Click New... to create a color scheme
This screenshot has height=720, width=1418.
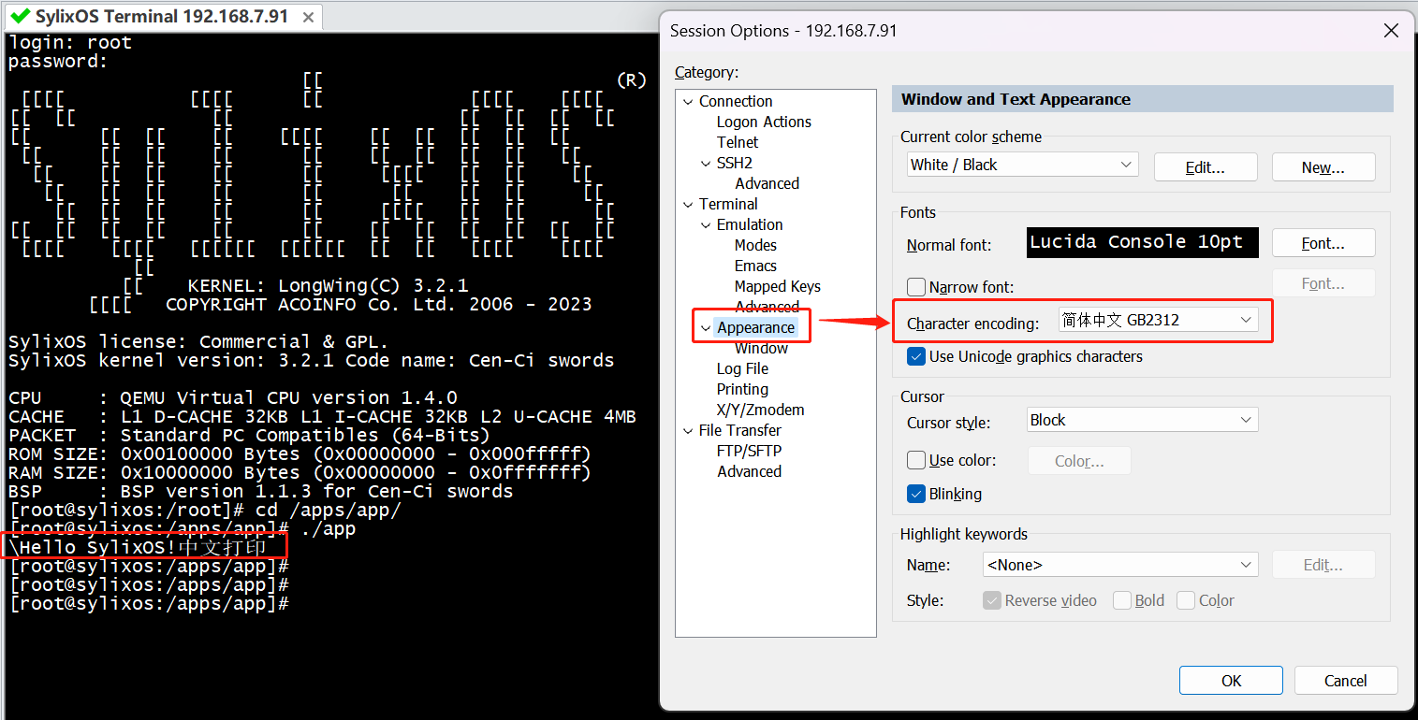click(1323, 167)
